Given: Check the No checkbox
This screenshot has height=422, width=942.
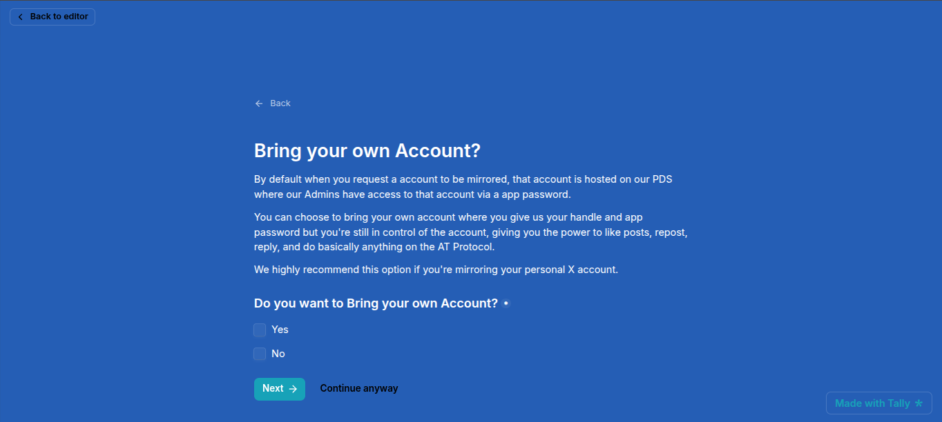Looking at the screenshot, I should [x=260, y=354].
